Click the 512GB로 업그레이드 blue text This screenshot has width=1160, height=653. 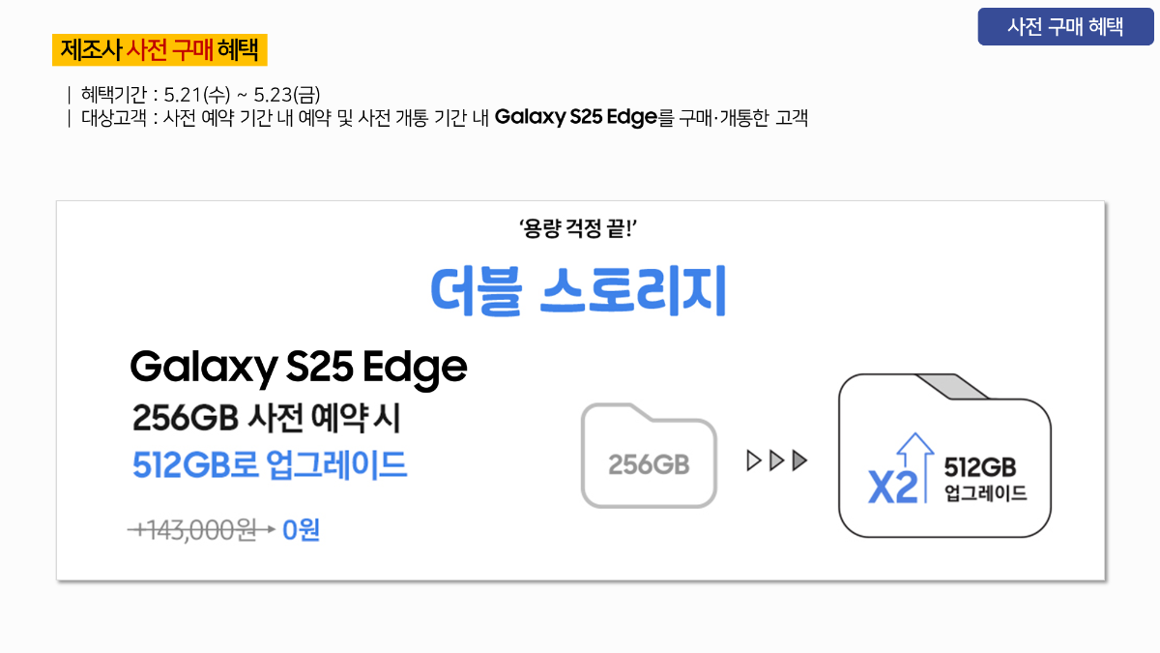point(270,466)
